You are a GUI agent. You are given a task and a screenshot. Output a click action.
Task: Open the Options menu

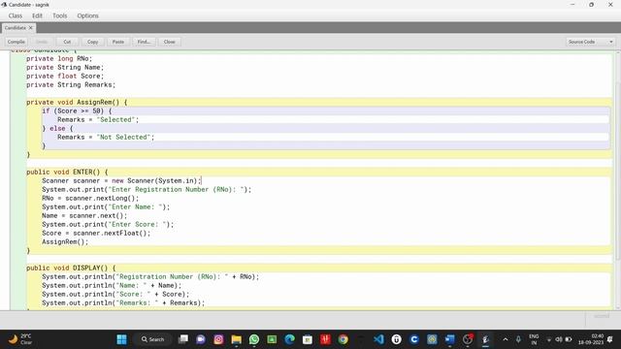tap(88, 16)
